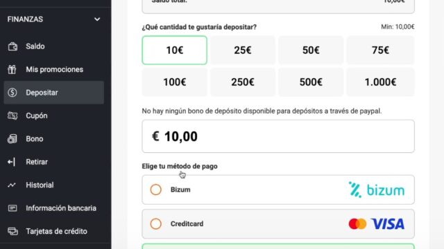
Task: Choose the 25€ deposit amount
Action: click(243, 50)
